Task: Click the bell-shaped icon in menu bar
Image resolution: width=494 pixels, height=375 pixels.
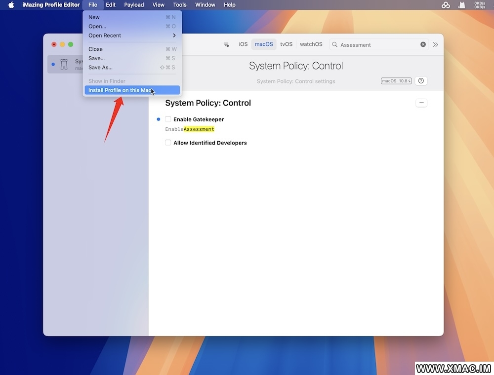Action: pos(461,5)
